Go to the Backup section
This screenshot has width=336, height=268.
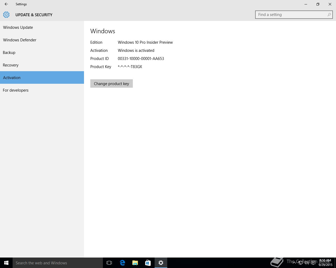click(42, 52)
